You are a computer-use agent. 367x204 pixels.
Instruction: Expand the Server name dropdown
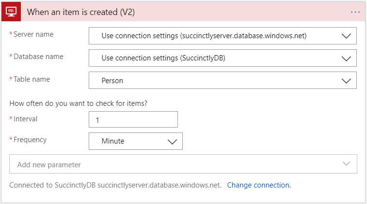223,36
